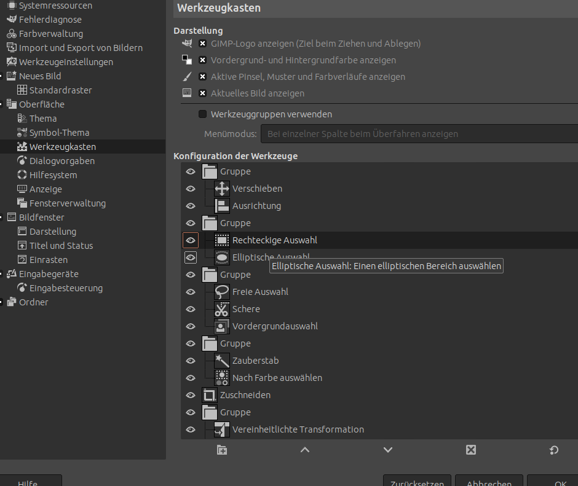
Task: Collapse the Oberfläche tree section
Action: 2,104
